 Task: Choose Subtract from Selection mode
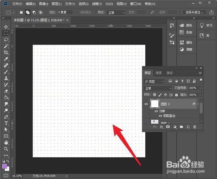(34, 12)
